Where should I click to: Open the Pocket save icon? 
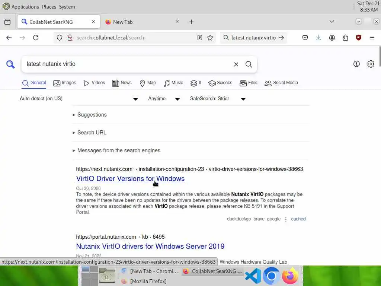pyautogui.click(x=305, y=38)
